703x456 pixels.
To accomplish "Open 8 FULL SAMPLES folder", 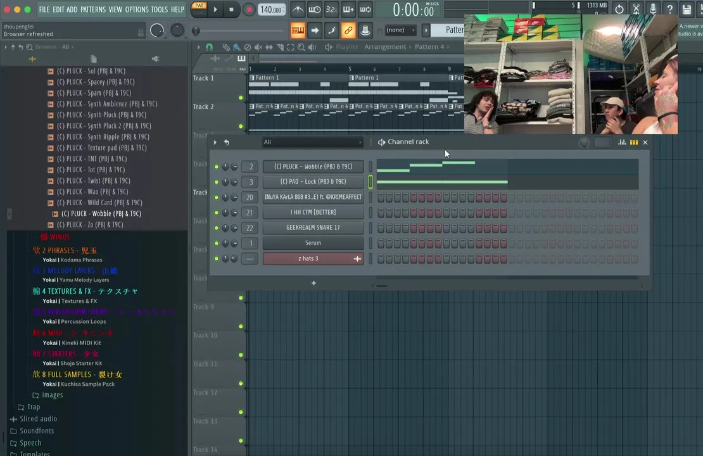I will click(77, 374).
